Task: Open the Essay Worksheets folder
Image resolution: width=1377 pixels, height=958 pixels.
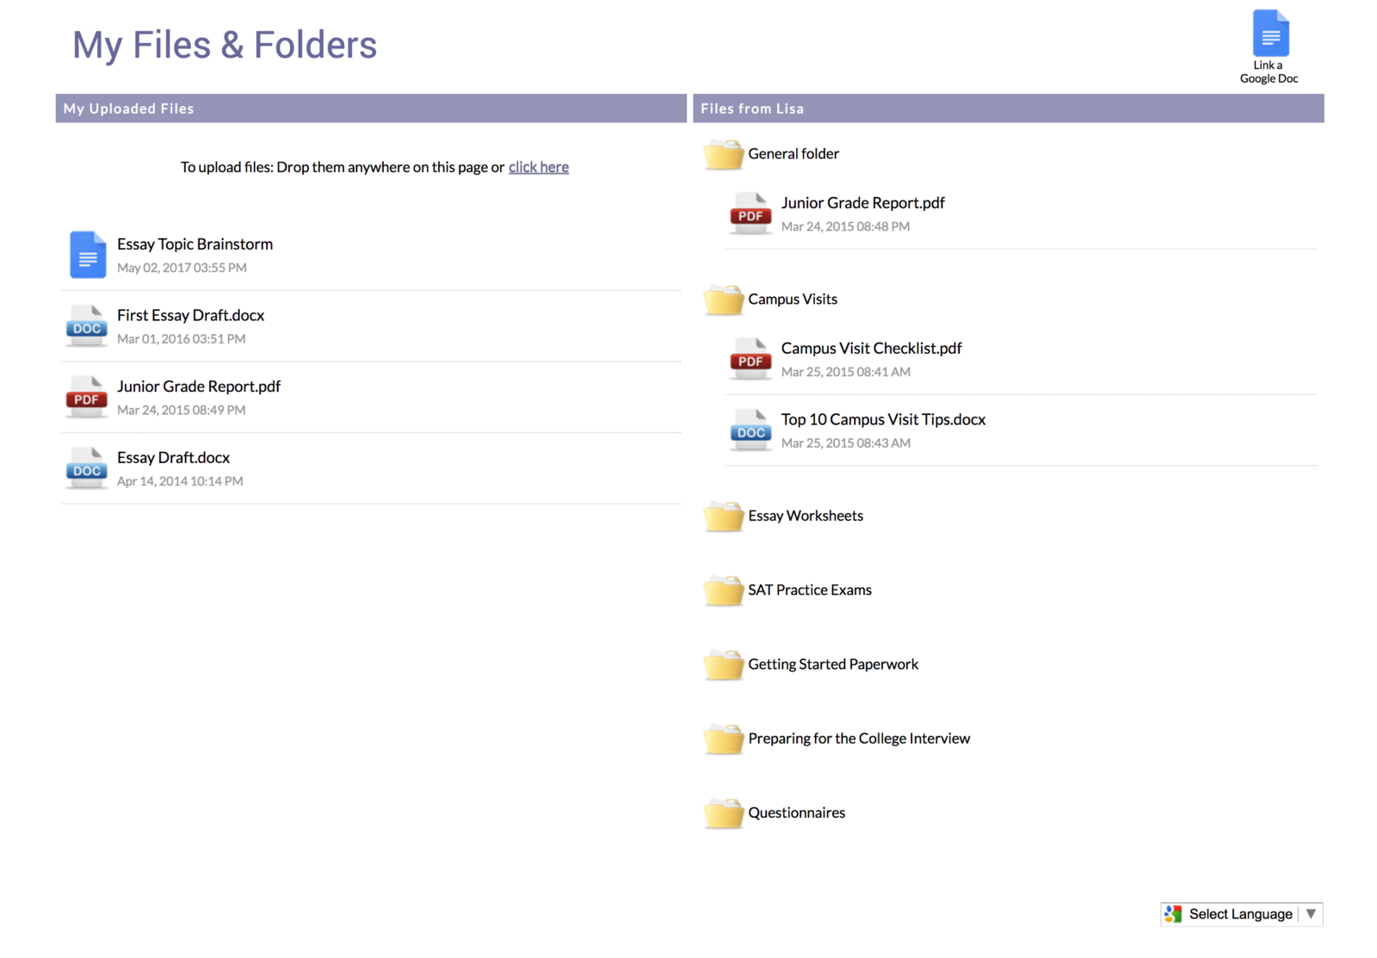Action: (x=723, y=518)
